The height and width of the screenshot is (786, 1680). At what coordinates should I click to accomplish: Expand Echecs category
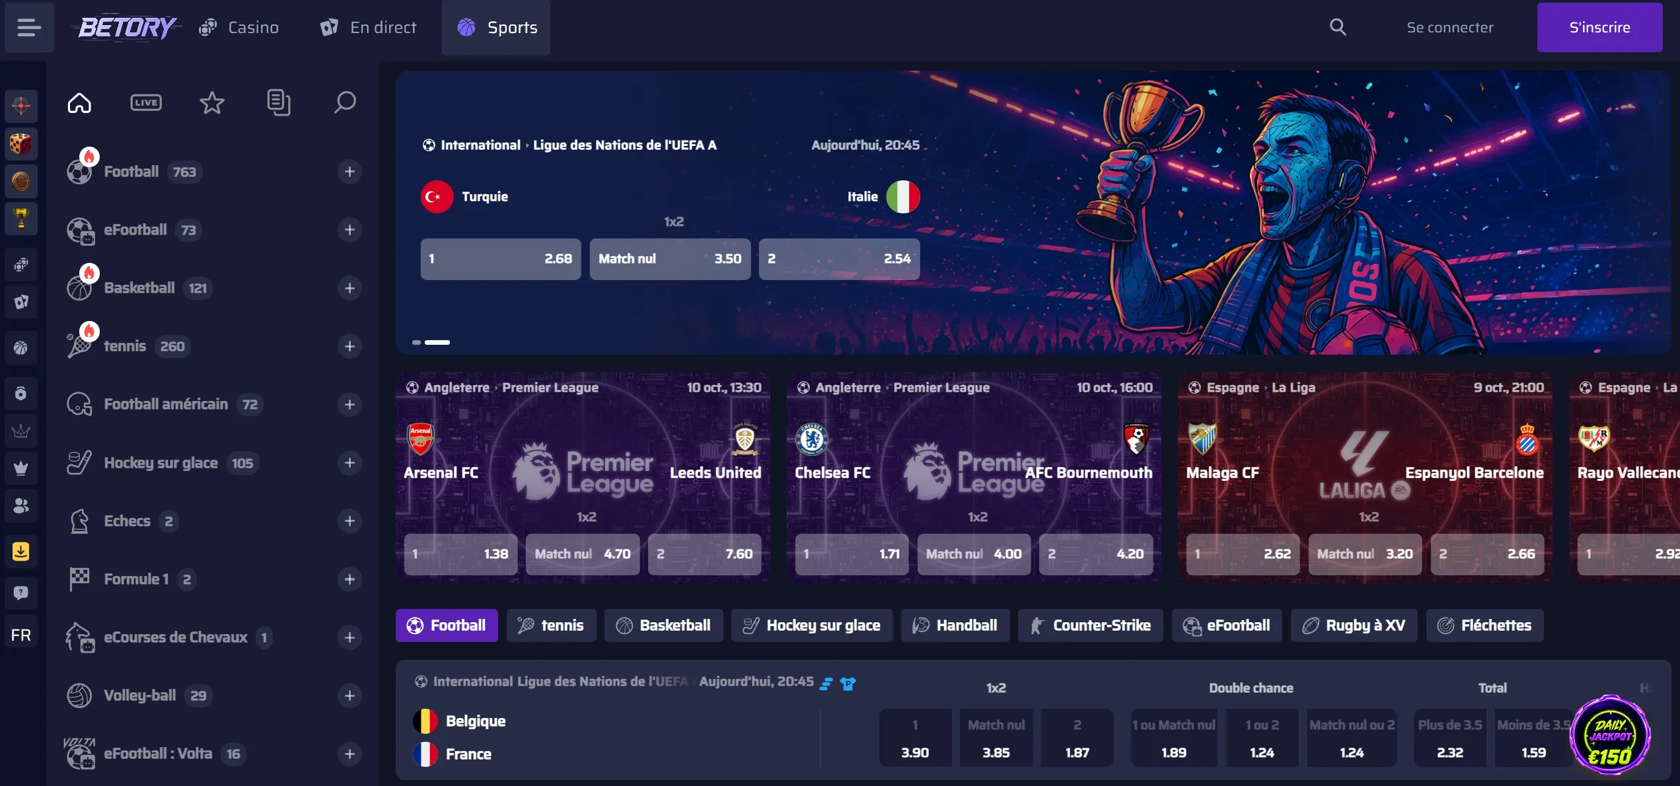click(349, 521)
